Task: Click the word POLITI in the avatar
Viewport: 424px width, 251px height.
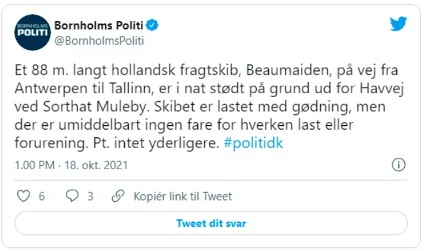Action: pyautogui.click(x=33, y=33)
